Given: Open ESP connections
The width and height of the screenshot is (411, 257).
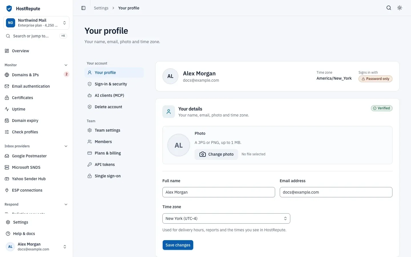Looking at the screenshot, I should 36,190.
